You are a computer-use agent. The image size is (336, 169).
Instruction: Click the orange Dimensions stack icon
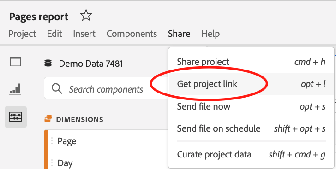tap(48, 119)
